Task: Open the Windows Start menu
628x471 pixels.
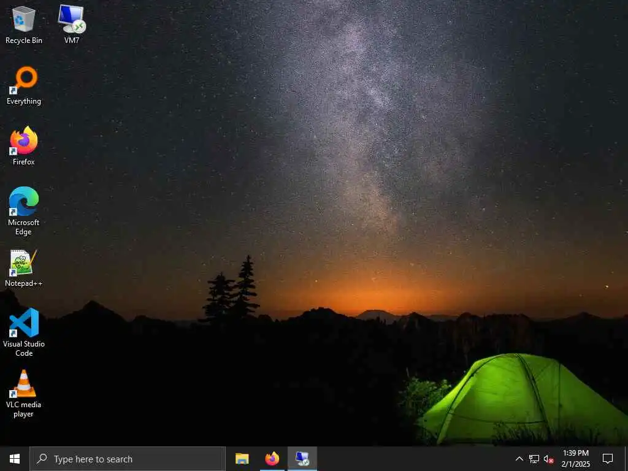Action: pyautogui.click(x=15, y=459)
